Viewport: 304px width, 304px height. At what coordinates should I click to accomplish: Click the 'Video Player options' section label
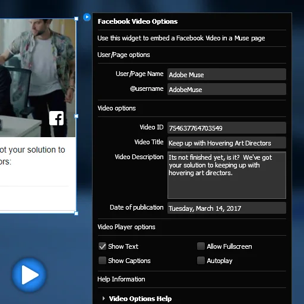[126, 227]
